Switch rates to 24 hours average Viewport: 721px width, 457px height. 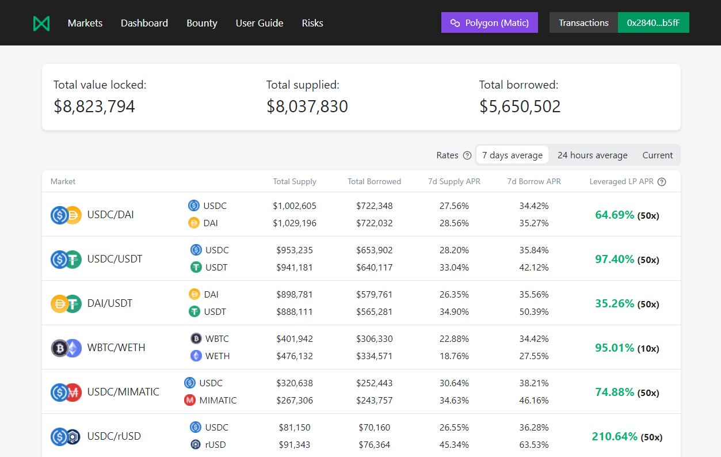click(x=592, y=155)
